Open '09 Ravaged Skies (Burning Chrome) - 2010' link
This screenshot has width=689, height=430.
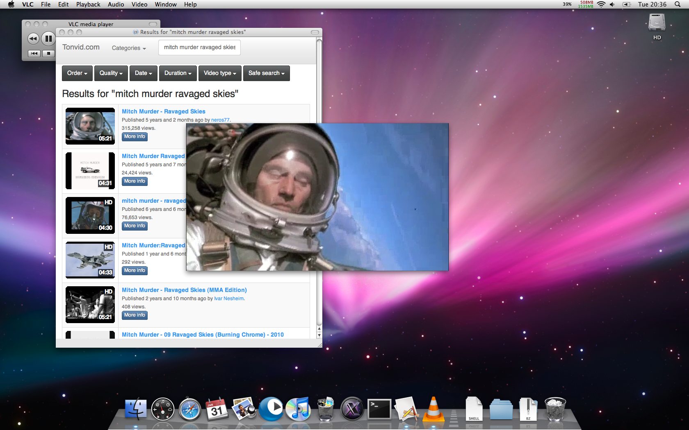click(x=203, y=335)
